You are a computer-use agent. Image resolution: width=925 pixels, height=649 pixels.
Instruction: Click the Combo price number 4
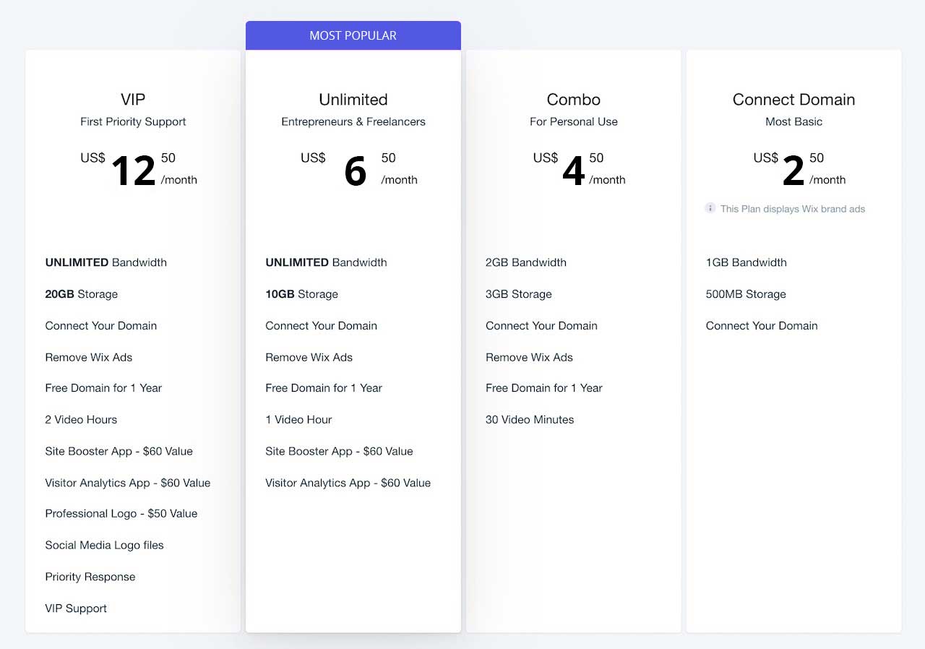click(x=574, y=171)
